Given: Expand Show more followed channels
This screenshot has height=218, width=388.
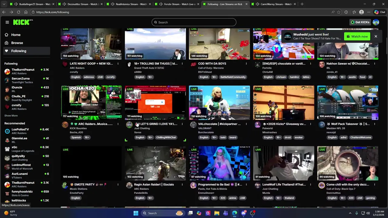Looking at the screenshot, I should [11, 116].
